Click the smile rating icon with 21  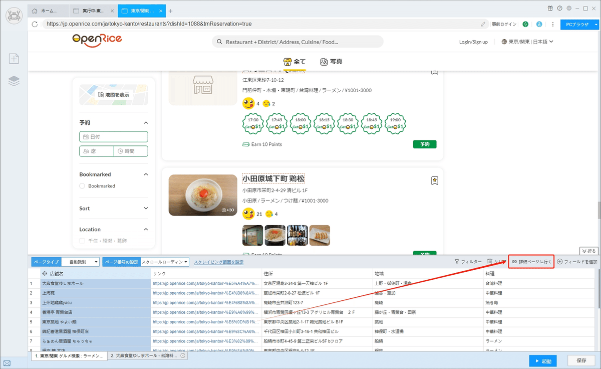(x=248, y=214)
